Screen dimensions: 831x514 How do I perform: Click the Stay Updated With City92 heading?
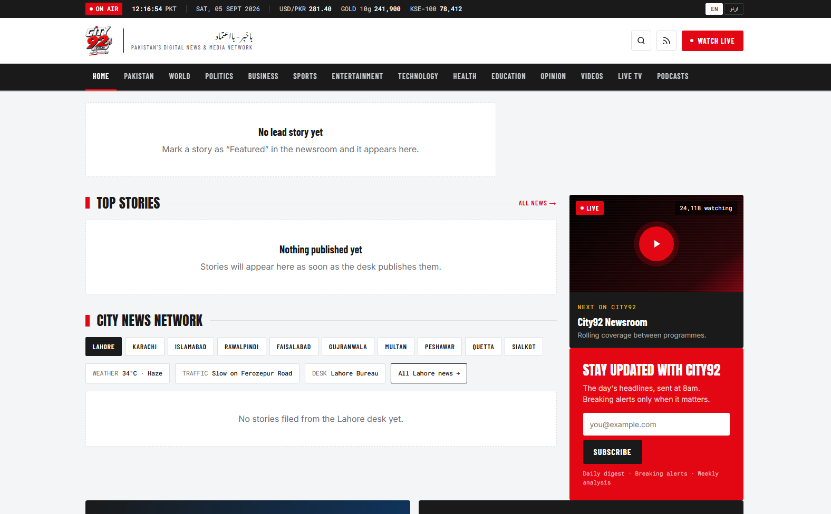coord(652,370)
